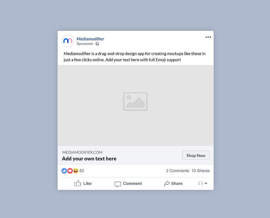
Task: Click the MEDIAMODIFIER.COM link
Action: [x=82, y=152]
